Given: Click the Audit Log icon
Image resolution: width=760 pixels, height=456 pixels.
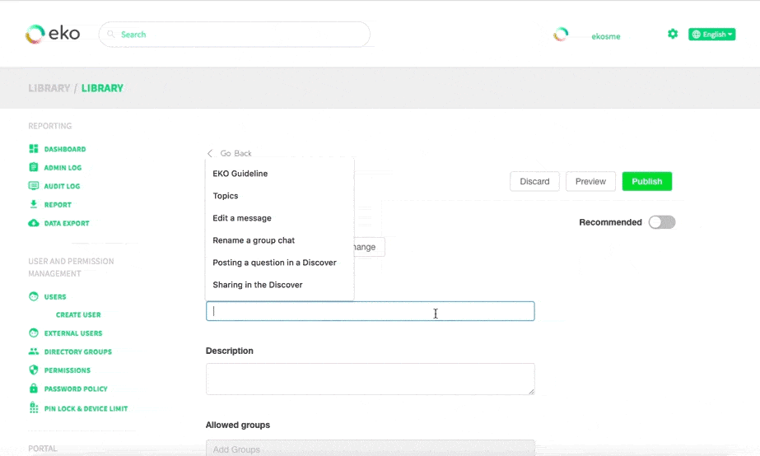Looking at the screenshot, I should tap(34, 186).
